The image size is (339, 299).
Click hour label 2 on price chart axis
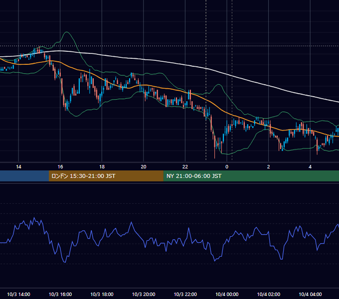click(x=269, y=167)
